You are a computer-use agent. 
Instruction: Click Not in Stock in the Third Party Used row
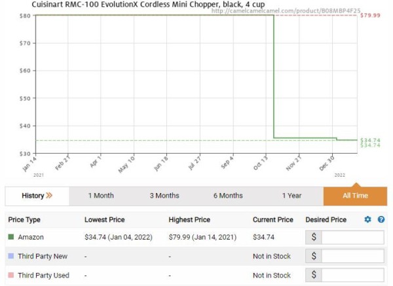[272, 276]
